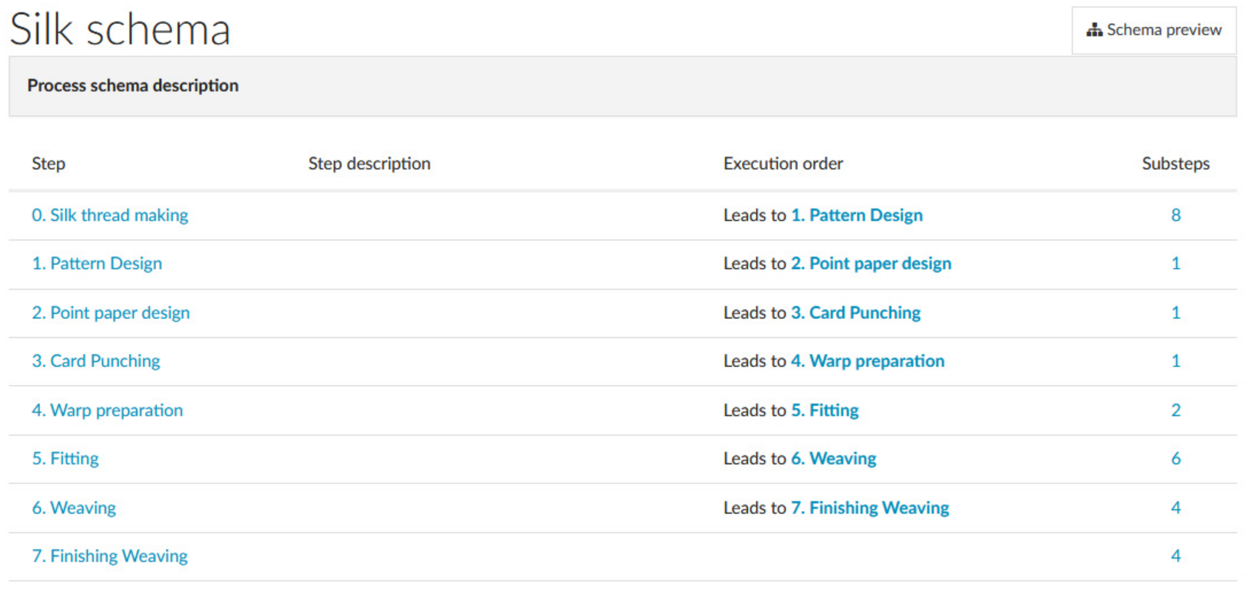Follow 'Leads to 5. Fitting' link

pyautogui.click(x=825, y=410)
